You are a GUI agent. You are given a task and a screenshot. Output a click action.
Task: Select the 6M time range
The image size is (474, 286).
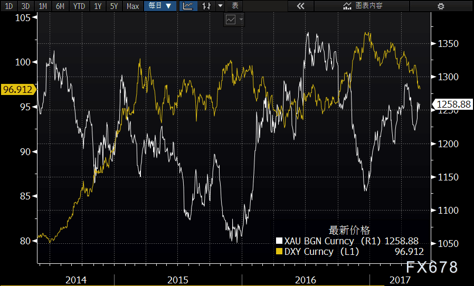point(60,6)
